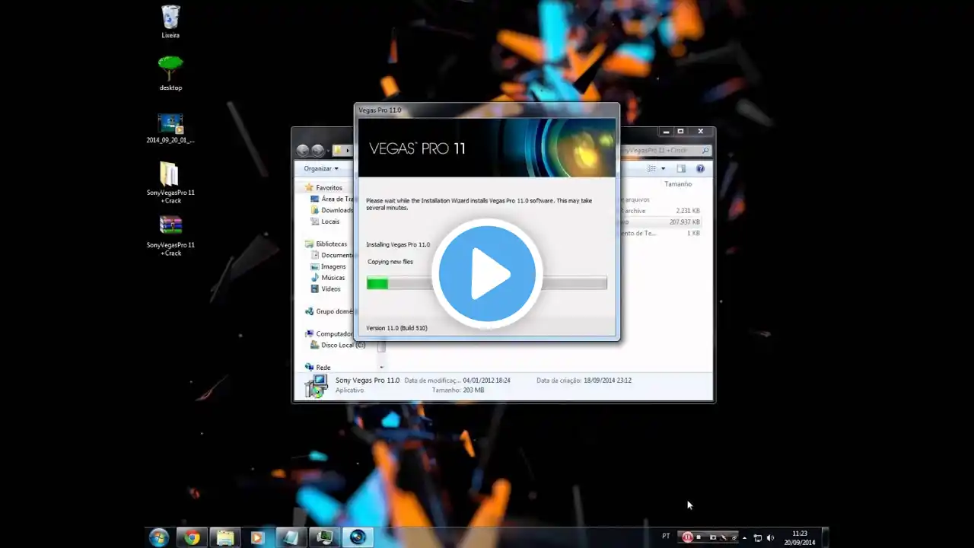
Task: Open Google Chrome from the taskbar
Action: (x=192, y=537)
